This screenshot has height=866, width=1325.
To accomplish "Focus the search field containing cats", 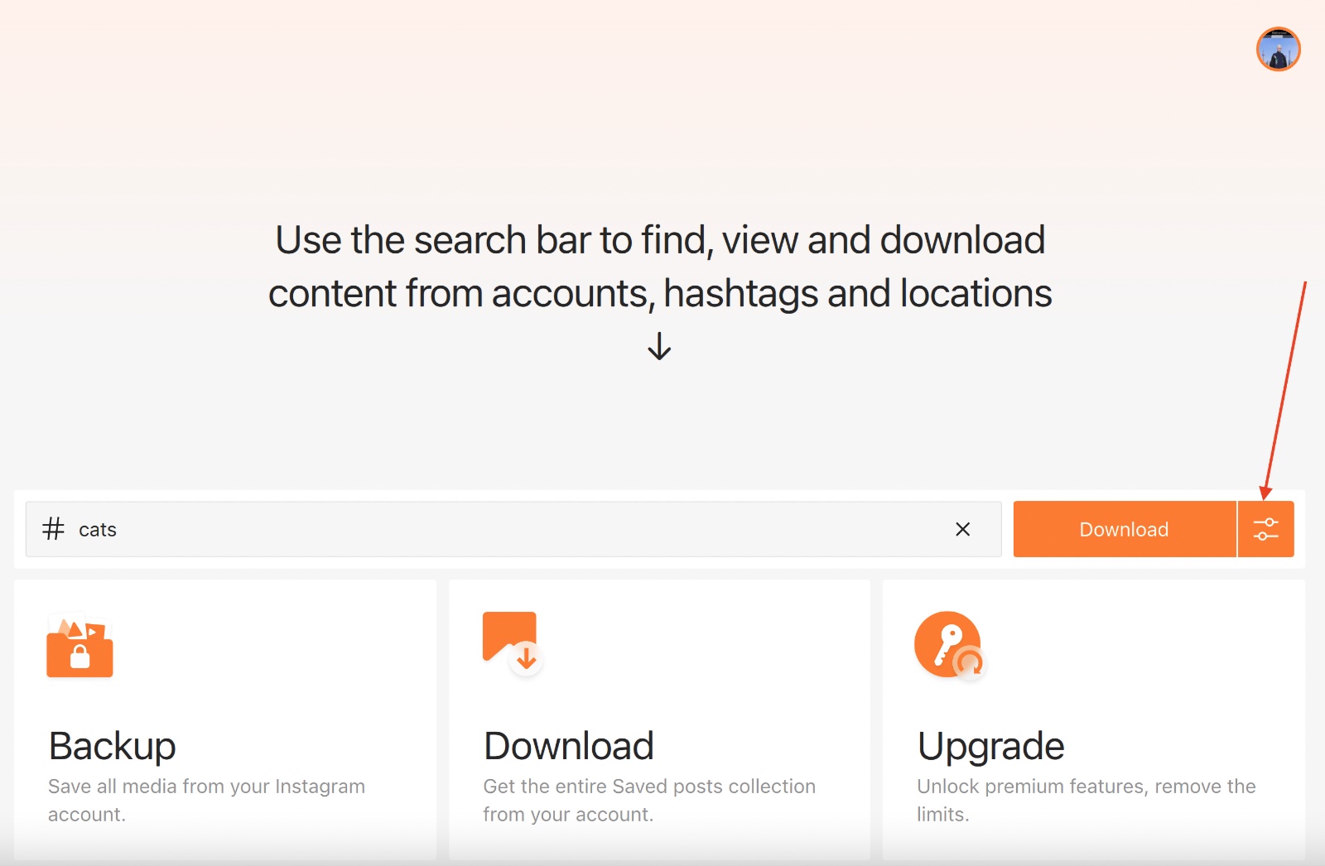I will click(x=513, y=529).
